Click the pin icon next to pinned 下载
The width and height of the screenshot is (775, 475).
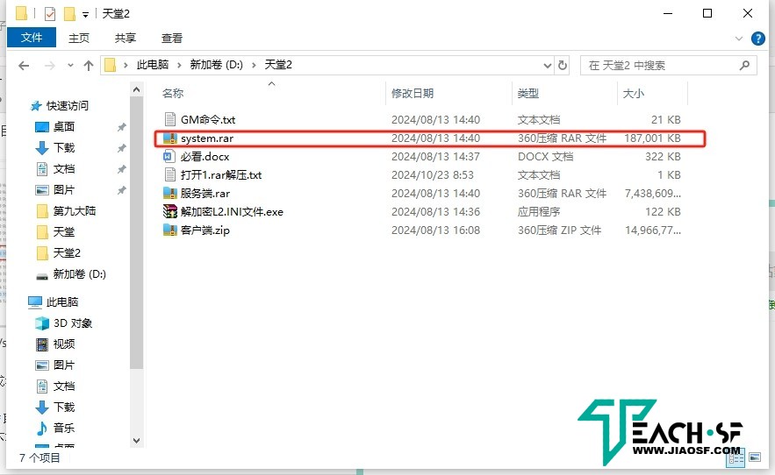[122, 148]
